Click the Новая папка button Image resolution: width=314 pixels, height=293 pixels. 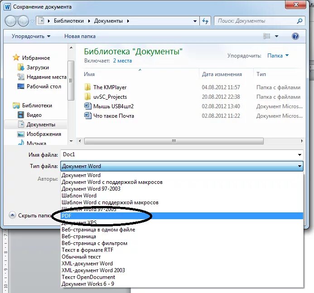click(80, 36)
